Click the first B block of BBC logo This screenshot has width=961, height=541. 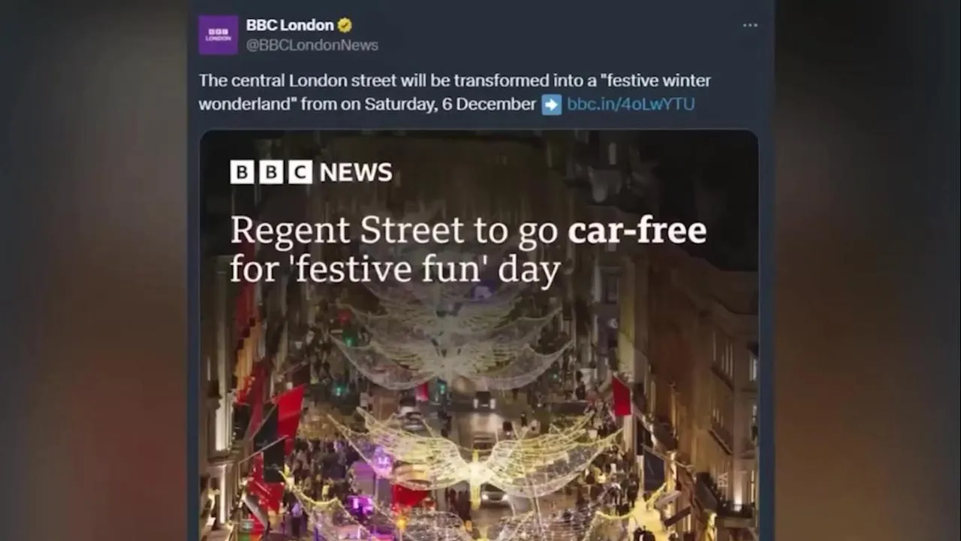point(242,172)
